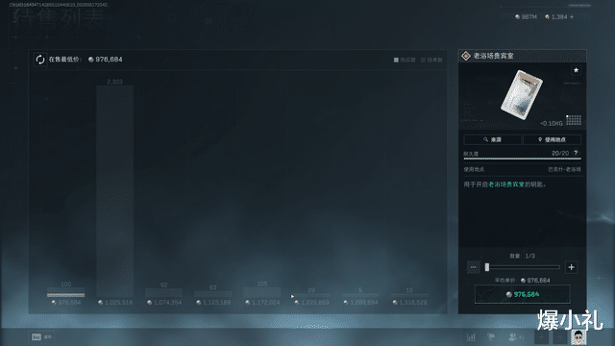This screenshot has height=346, width=615.
Task: Open the bar chart icon in bottom bar
Action: (x=471, y=336)
